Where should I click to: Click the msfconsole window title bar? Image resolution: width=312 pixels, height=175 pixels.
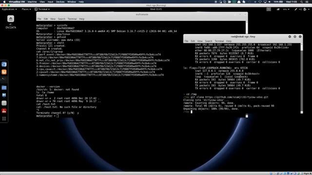pyautogui.click(x=142, y=15)
